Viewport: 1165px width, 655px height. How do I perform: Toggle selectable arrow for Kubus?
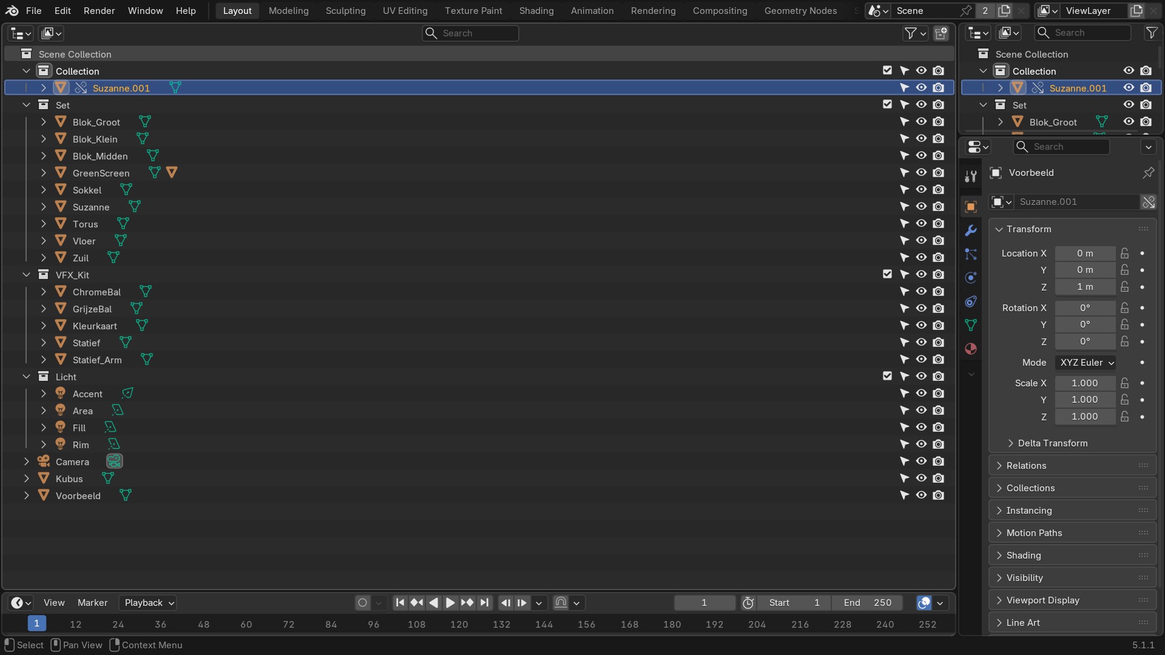[x=904, y=479]
